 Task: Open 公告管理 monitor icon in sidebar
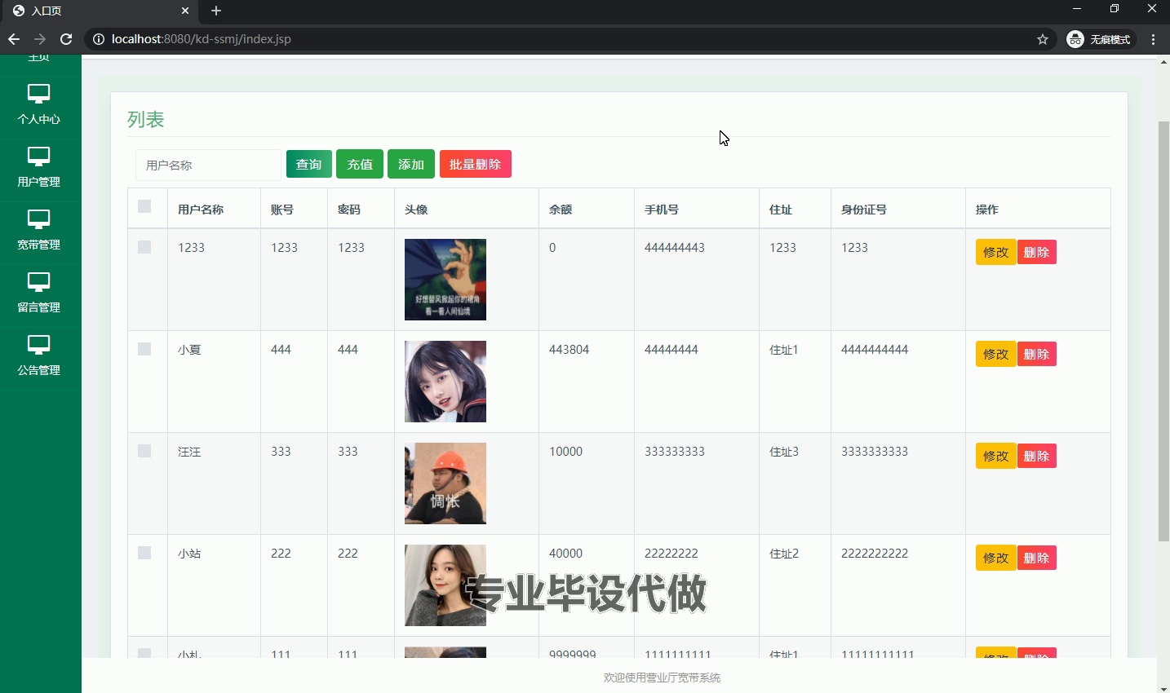click(x=38, y=345)
